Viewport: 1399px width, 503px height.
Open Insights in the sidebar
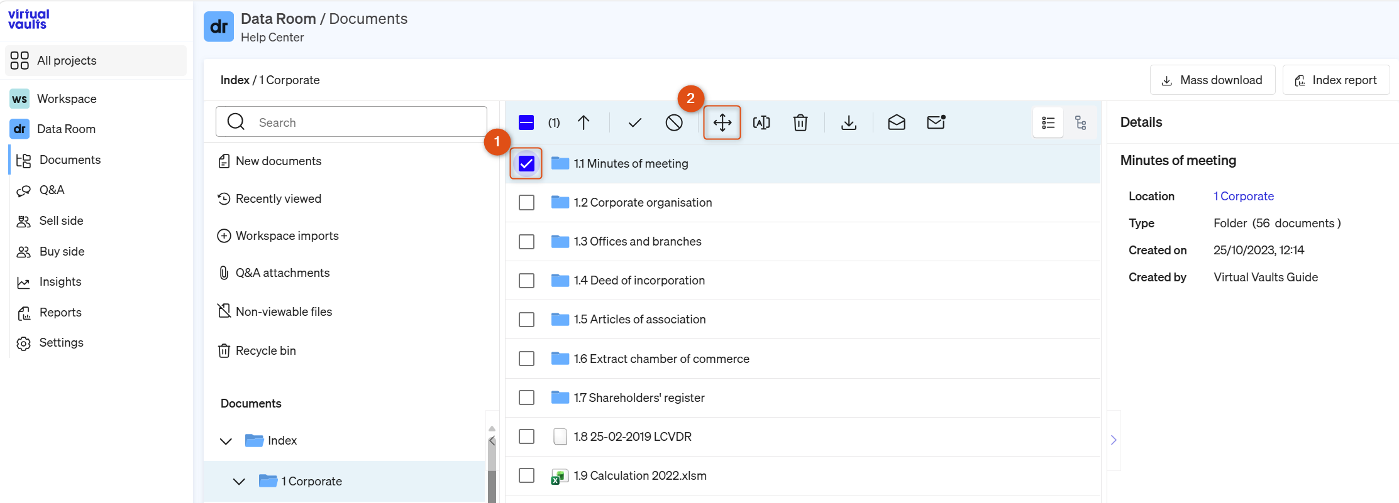(x=60, y=282)
